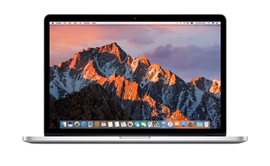The width and height of the screenshot is (270, 166).
Task: Click the Thu 9:41 AM clock
Action: [200, 23]
